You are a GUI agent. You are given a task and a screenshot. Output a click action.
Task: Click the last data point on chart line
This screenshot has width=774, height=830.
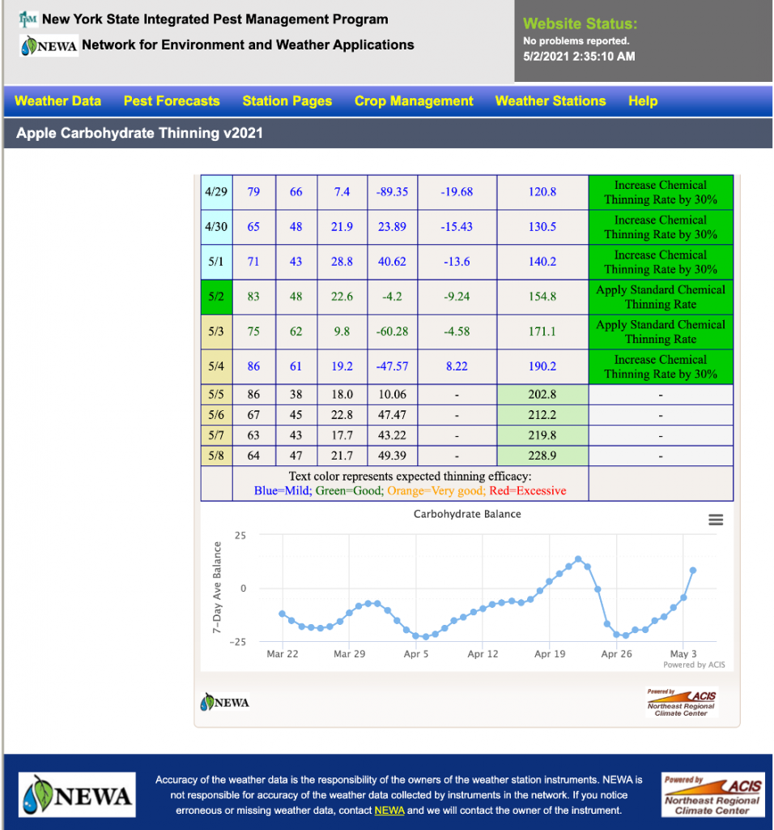693,571
